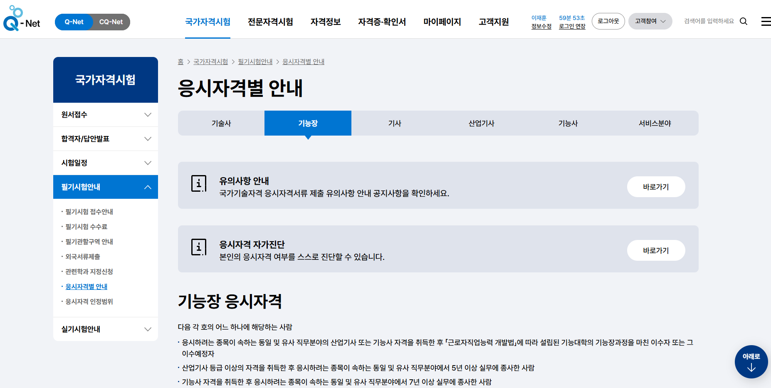The width and height of the screenshot is (771, 388).
Task: Open 관련학과 지정신청 sidebar link
Action: point(89,272)
